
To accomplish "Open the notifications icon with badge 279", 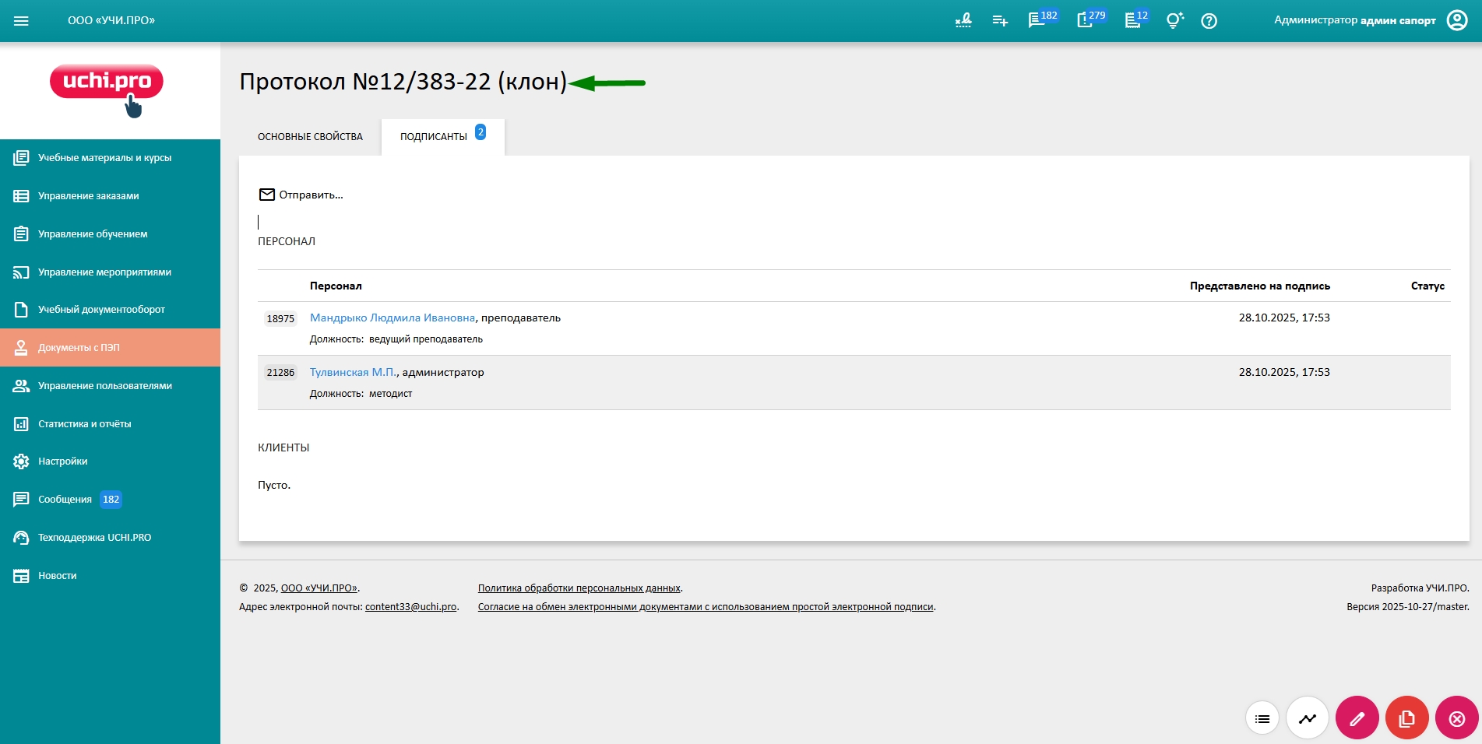I will (1085, 21).
